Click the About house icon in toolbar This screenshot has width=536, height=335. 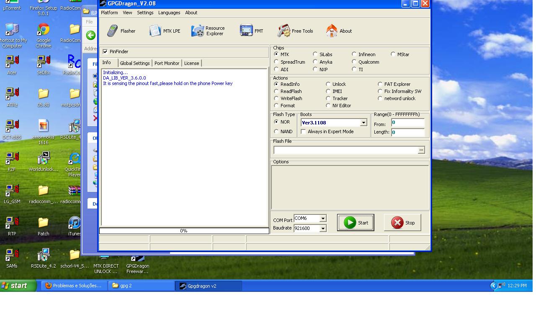point(332,31)
